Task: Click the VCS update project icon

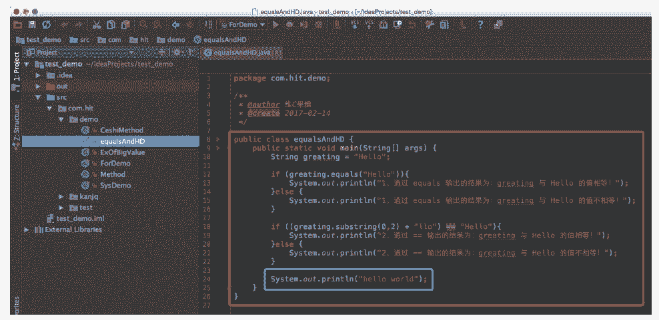Action: click(x=354, y=25)
